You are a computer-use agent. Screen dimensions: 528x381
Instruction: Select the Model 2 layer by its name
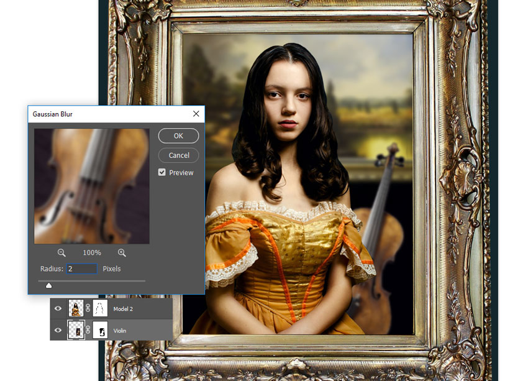(x=124, y=308)
